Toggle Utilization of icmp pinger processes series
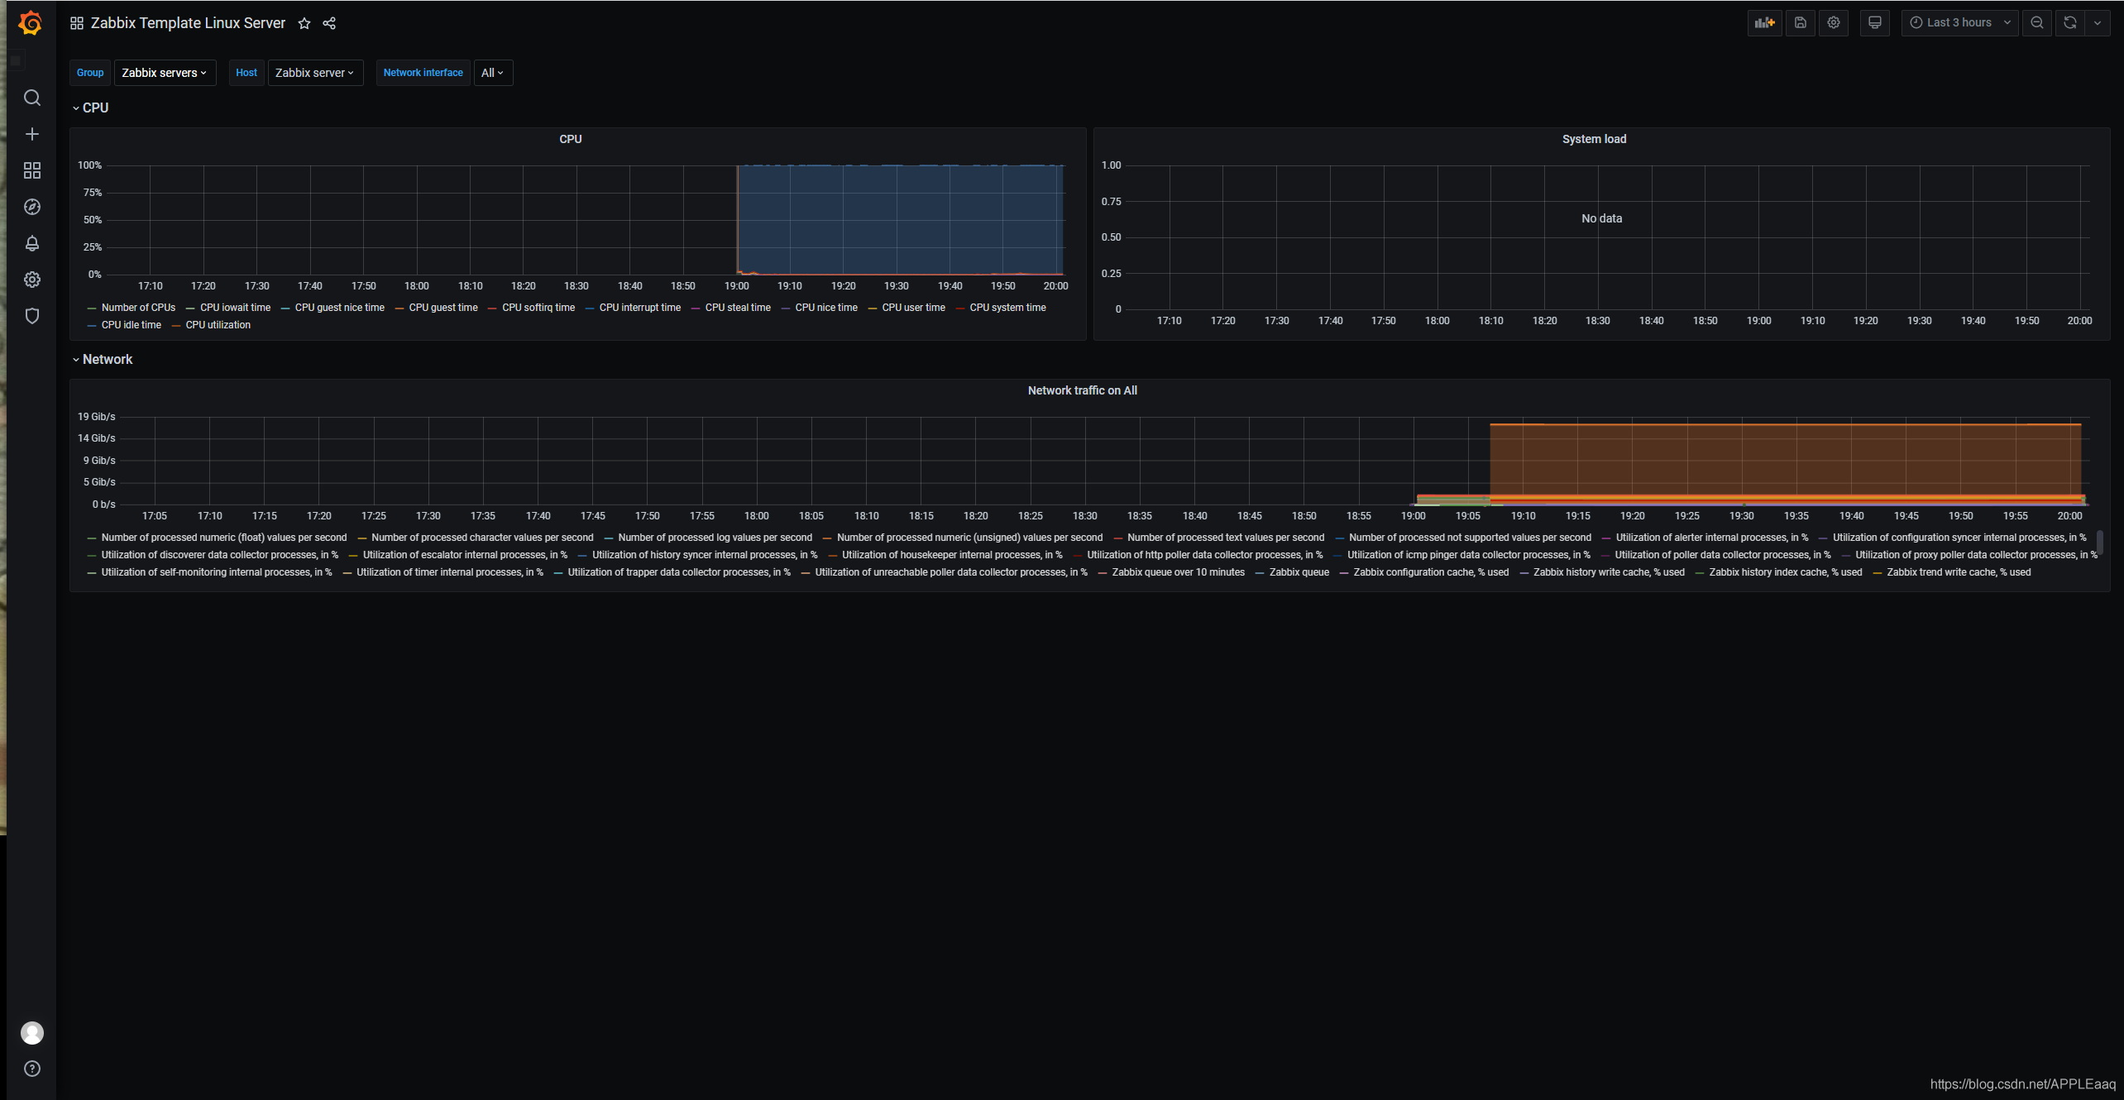Image resolution: width=2124 pixels, height=1100 pixels. (1469, 555)
